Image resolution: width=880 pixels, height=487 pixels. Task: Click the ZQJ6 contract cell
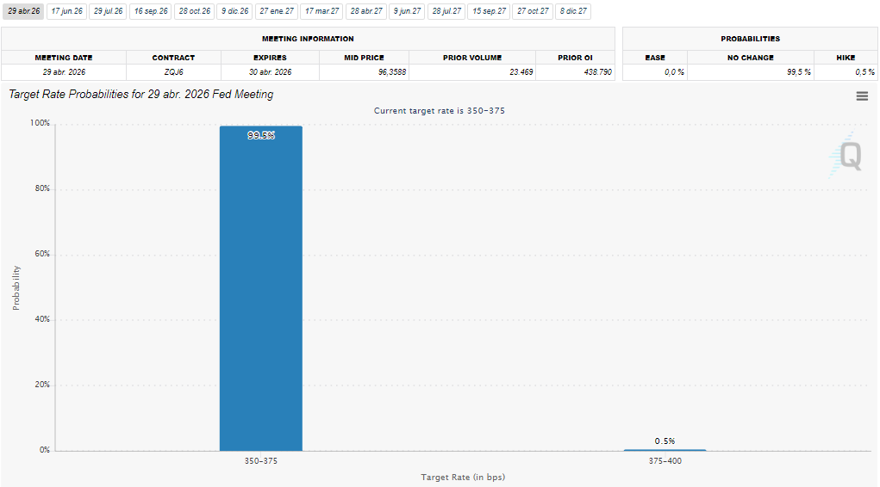click(x=173, y=72)
